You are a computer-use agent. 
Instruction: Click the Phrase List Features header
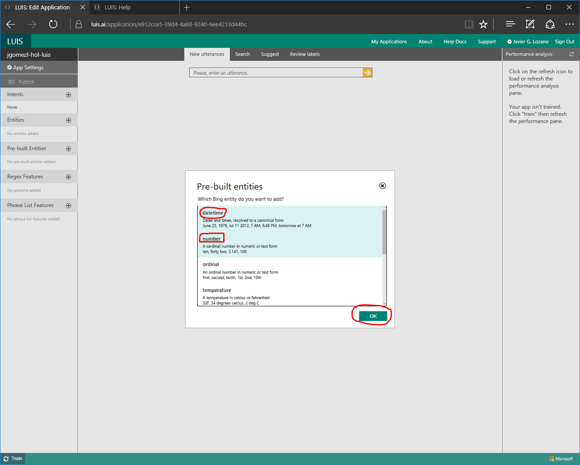(x=39, y=205)
